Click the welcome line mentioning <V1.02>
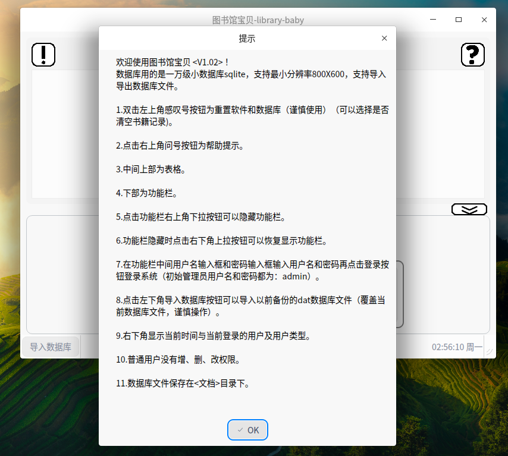This screenshot has width=508, height=456. (x=173, y=62)
